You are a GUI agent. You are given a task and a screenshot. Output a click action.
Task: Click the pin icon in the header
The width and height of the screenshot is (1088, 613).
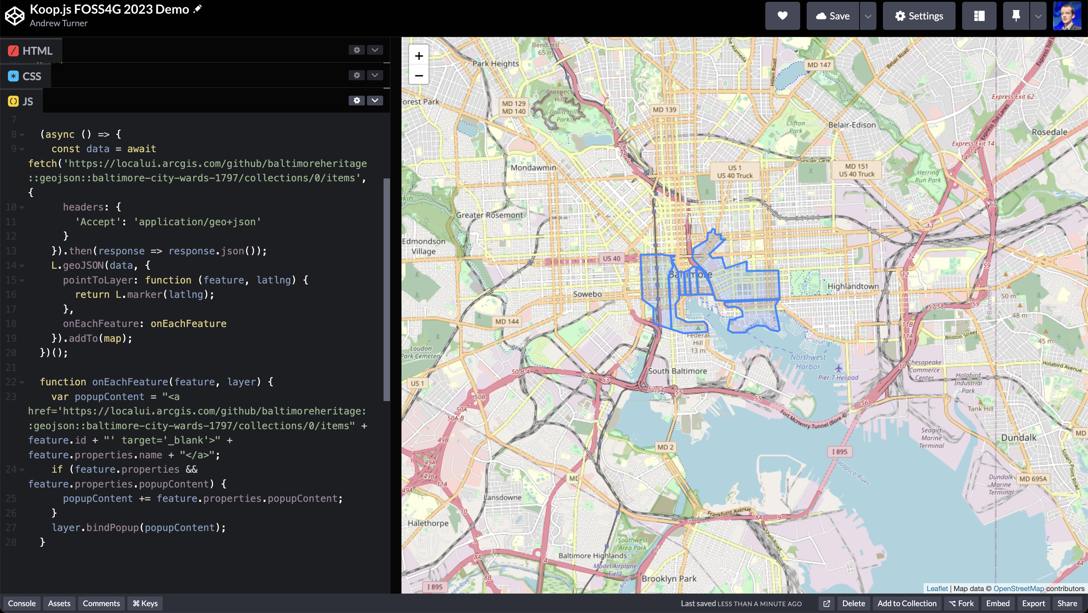tap(1015, 15)
